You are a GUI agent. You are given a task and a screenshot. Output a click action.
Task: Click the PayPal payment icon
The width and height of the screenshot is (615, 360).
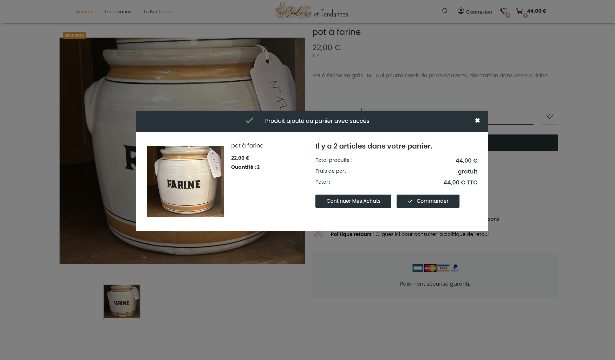click(455, 268)
